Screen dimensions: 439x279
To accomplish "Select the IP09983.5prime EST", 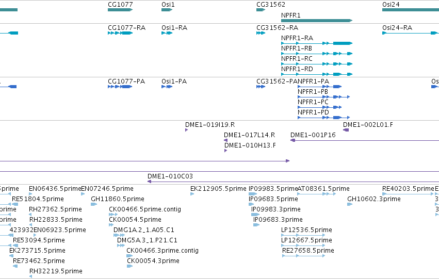I will tap(253, 194).
